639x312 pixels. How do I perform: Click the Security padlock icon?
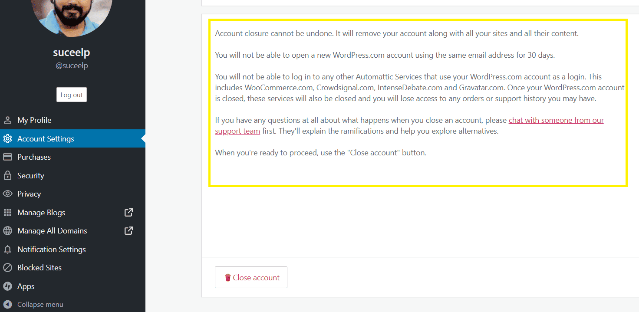(x=7, y=176)
